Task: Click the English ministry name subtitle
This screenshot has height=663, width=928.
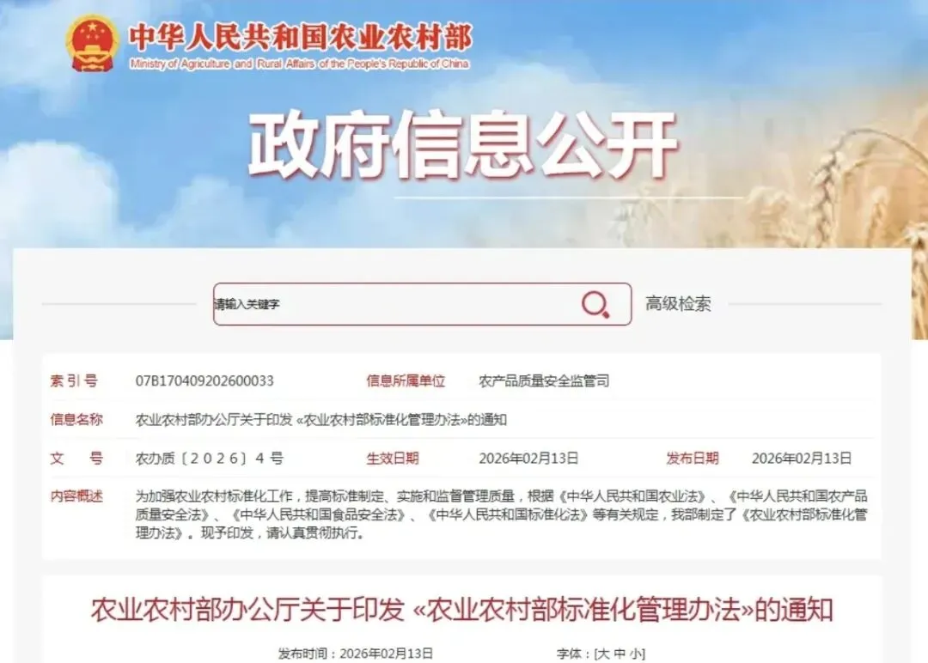Action: 300,64
